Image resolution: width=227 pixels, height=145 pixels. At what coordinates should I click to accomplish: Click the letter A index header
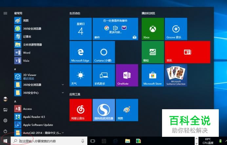click(x=15, y=101)
